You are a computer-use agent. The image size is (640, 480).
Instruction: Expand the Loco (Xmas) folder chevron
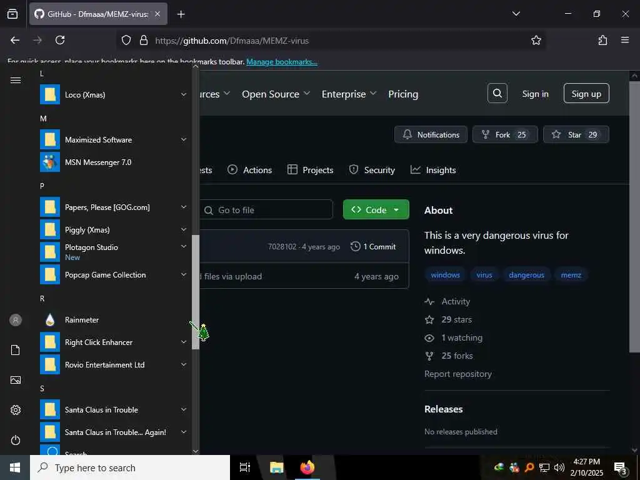tap(184, 94)
